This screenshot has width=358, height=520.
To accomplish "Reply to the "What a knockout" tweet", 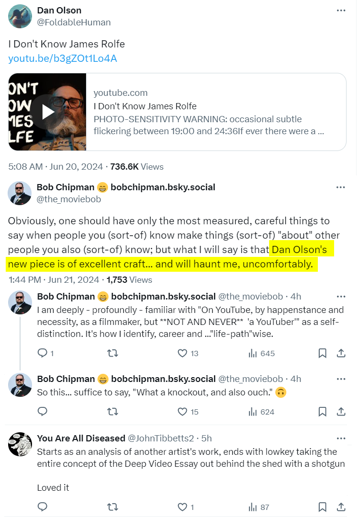I will coord(43,412).
